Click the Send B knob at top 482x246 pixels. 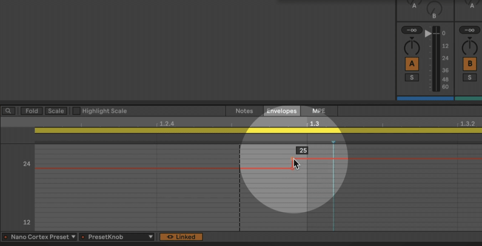(434, 7)
